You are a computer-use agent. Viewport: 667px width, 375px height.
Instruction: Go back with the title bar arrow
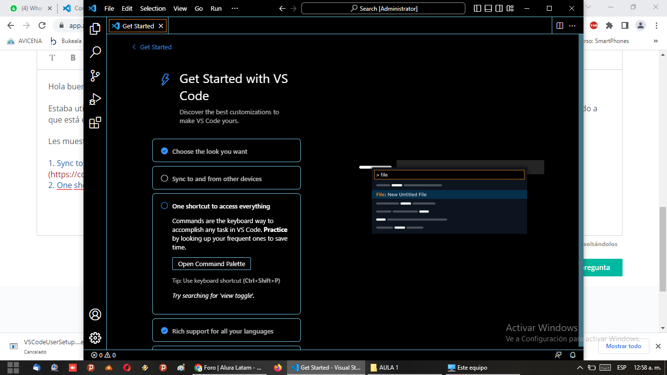pos(282,8)
